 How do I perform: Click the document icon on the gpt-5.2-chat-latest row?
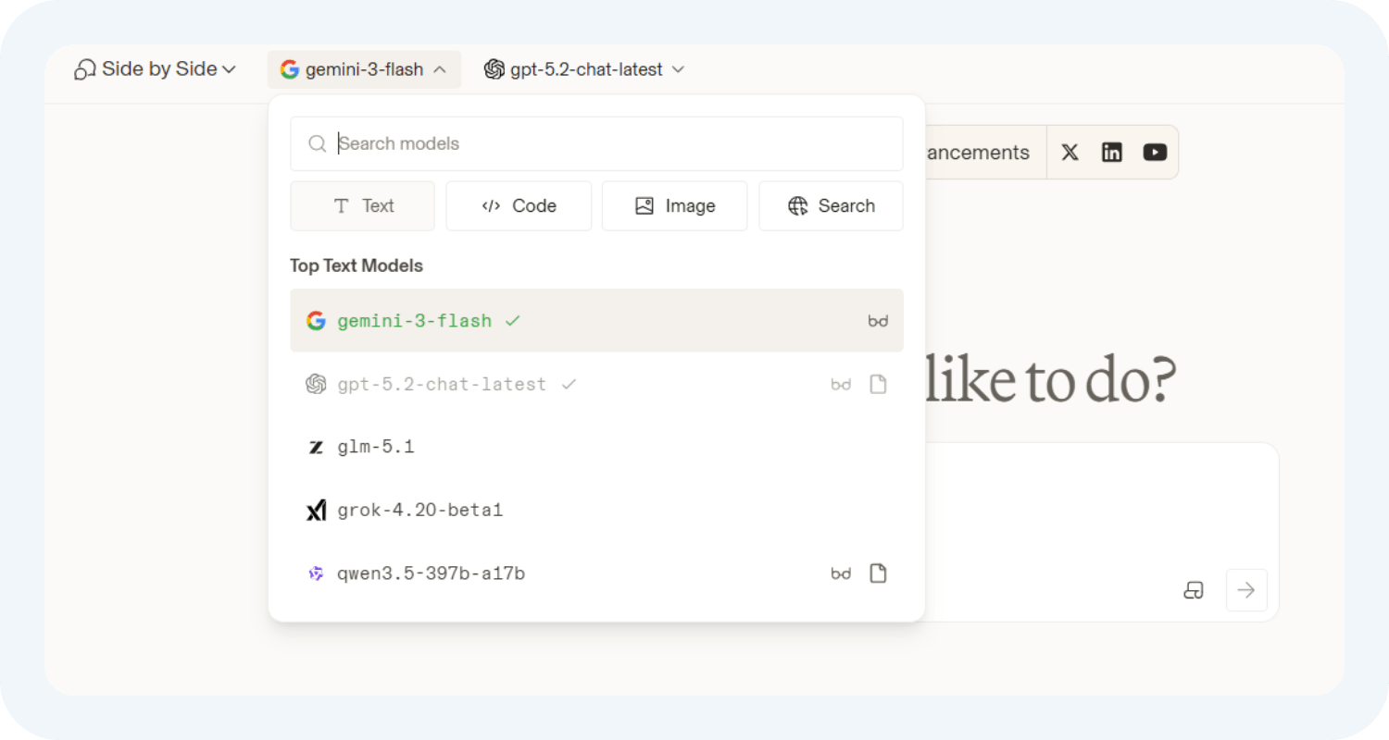pos(878,384)
